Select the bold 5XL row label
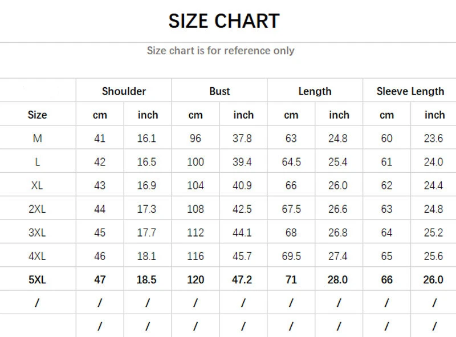This screenshot has width=456, height=337. click(x=37, y=279)
